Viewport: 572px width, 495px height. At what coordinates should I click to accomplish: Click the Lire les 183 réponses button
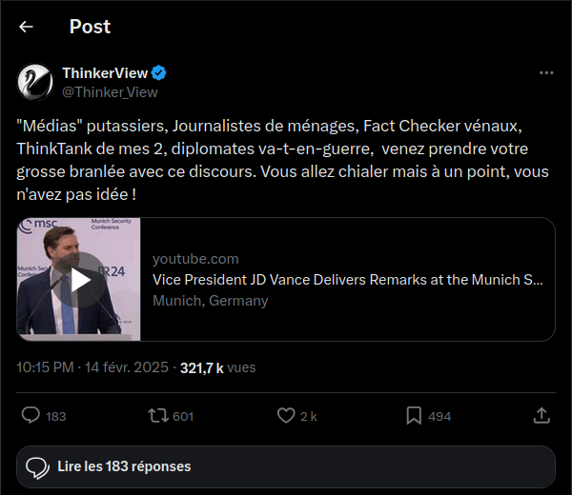286,466
